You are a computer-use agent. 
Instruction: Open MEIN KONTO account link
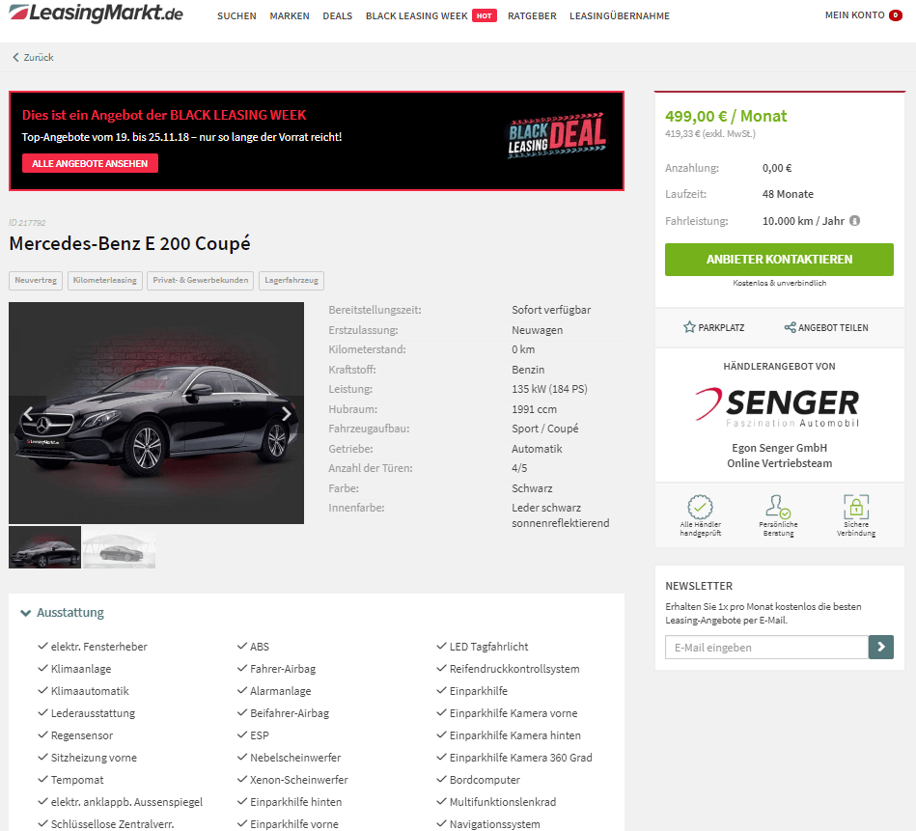(x=854, y=15)
